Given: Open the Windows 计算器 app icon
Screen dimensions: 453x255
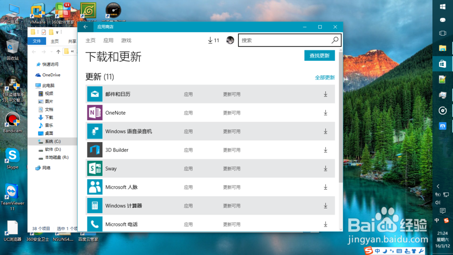Looking at the screenshot, I should 95,206.
